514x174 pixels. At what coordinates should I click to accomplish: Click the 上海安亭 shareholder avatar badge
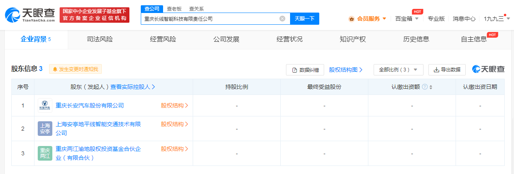coord(45,129)
